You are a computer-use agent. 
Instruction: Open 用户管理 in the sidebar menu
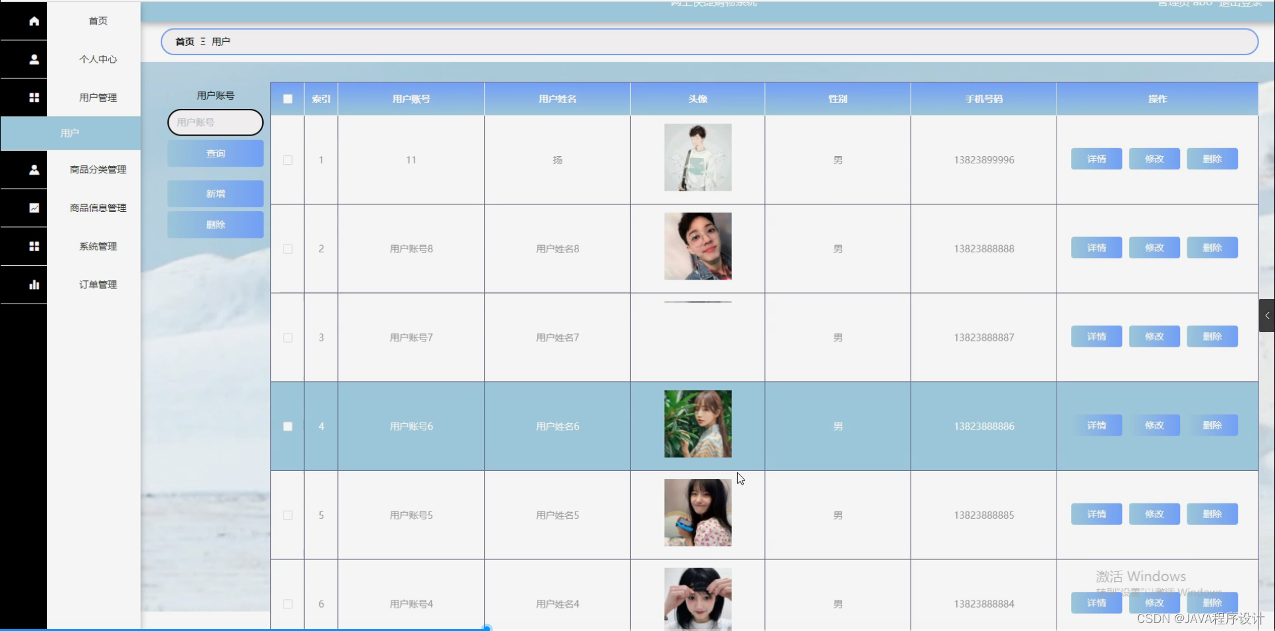(x=98, y=98)
